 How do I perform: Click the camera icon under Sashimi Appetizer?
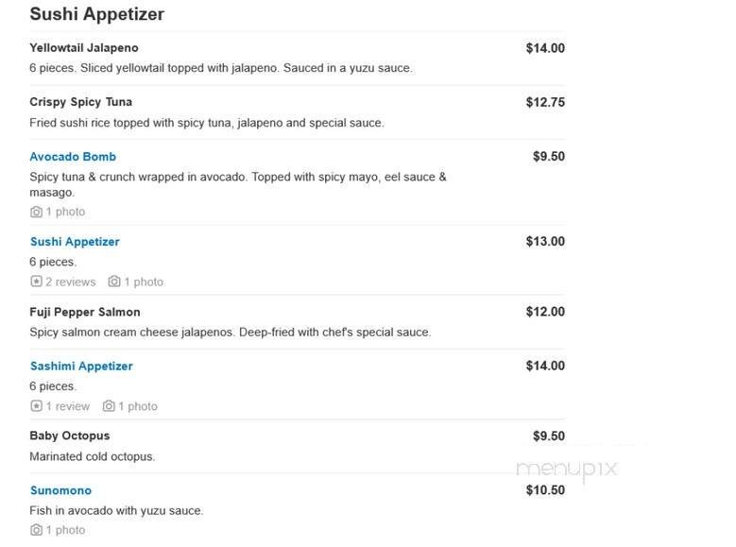coord(109,406)
